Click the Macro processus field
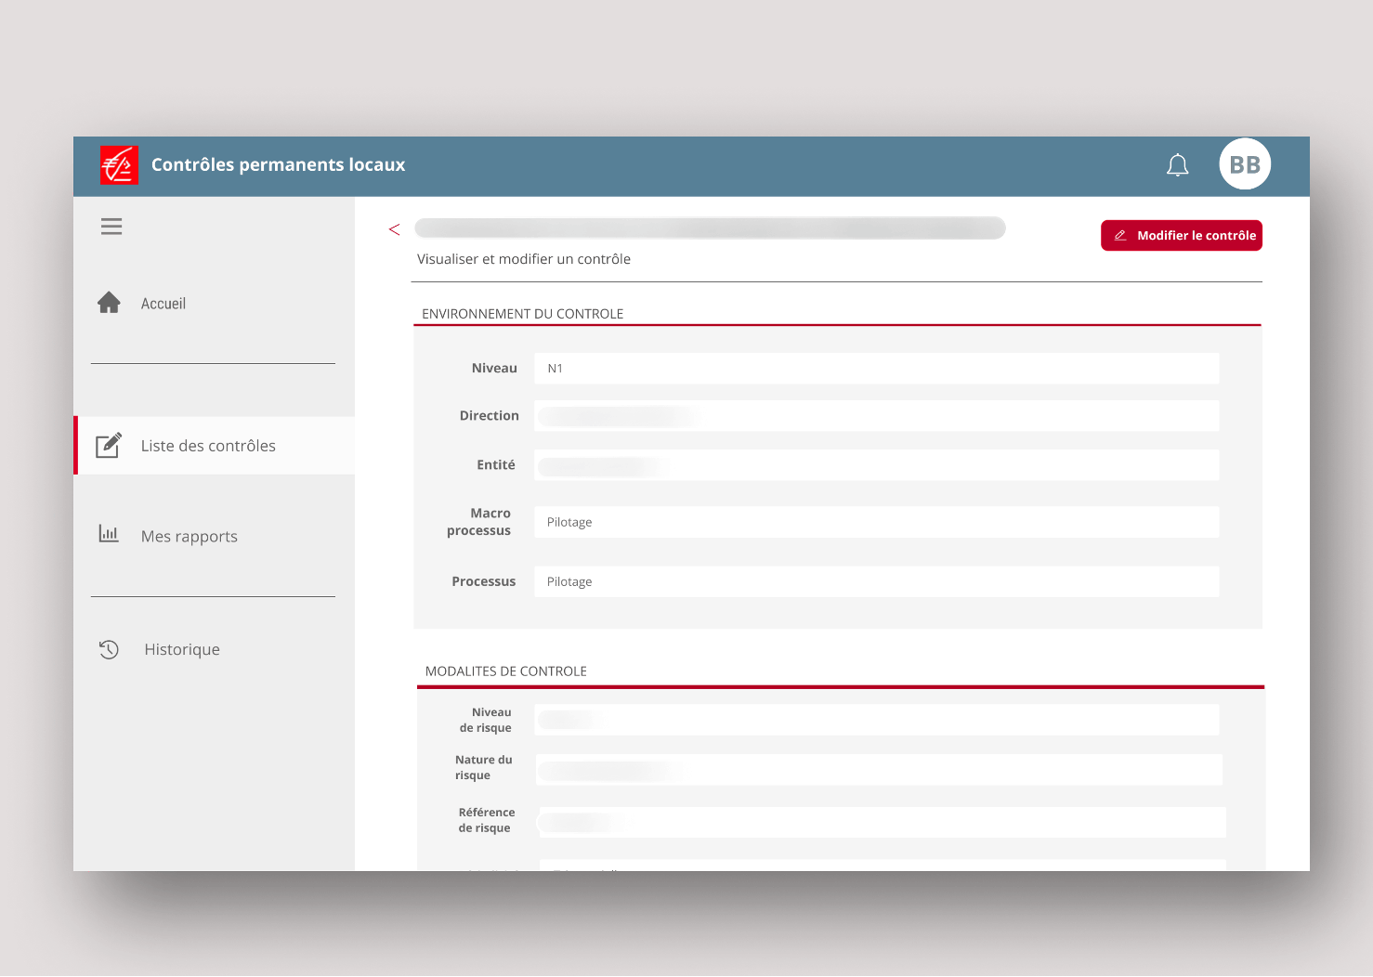The image size is (1373, 977). 876,522
